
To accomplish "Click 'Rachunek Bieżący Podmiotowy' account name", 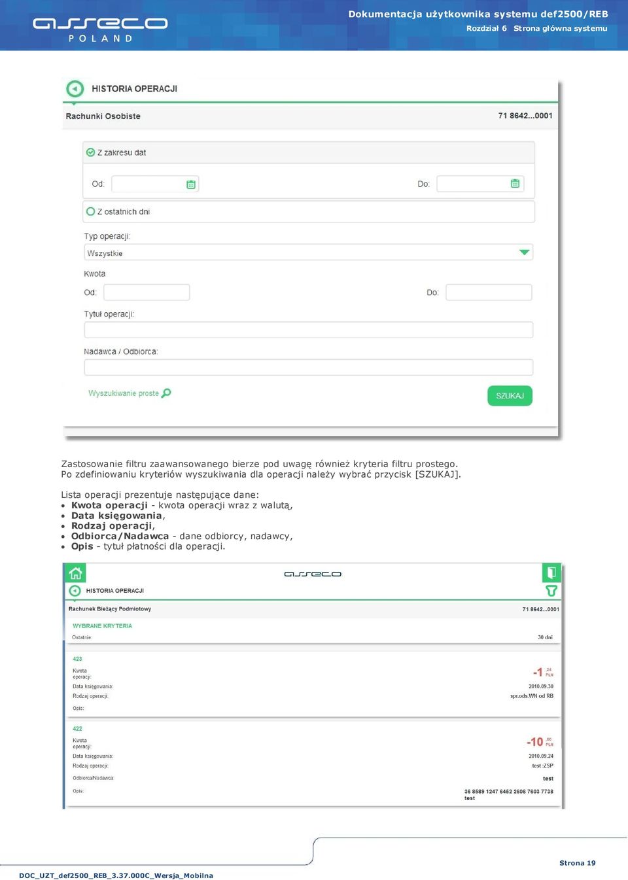I will (x=110, y=609).
